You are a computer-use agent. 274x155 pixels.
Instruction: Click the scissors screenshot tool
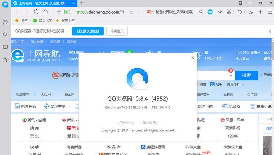coord(229,12)
